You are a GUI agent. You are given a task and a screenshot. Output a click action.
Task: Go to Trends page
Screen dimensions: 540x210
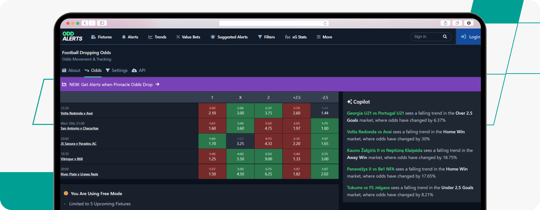click(x=157, y=37)
